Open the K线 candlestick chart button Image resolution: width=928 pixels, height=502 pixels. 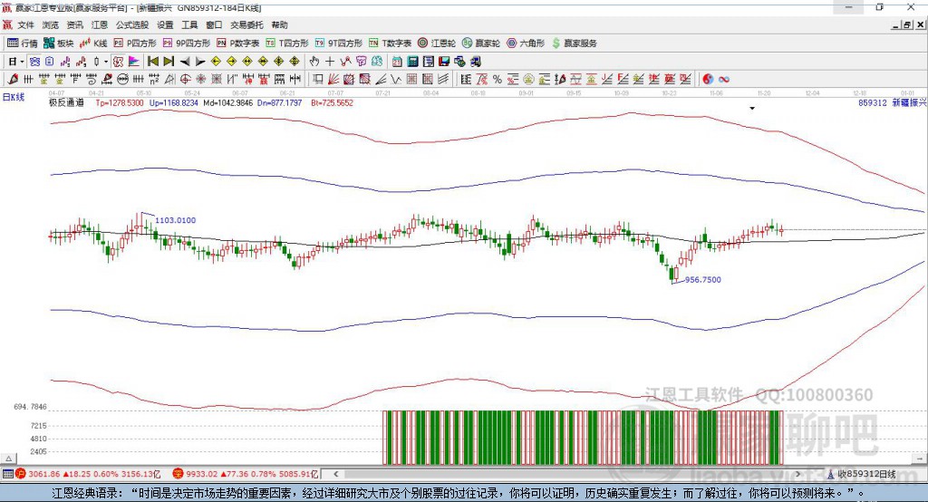click(x=94, y=43)
